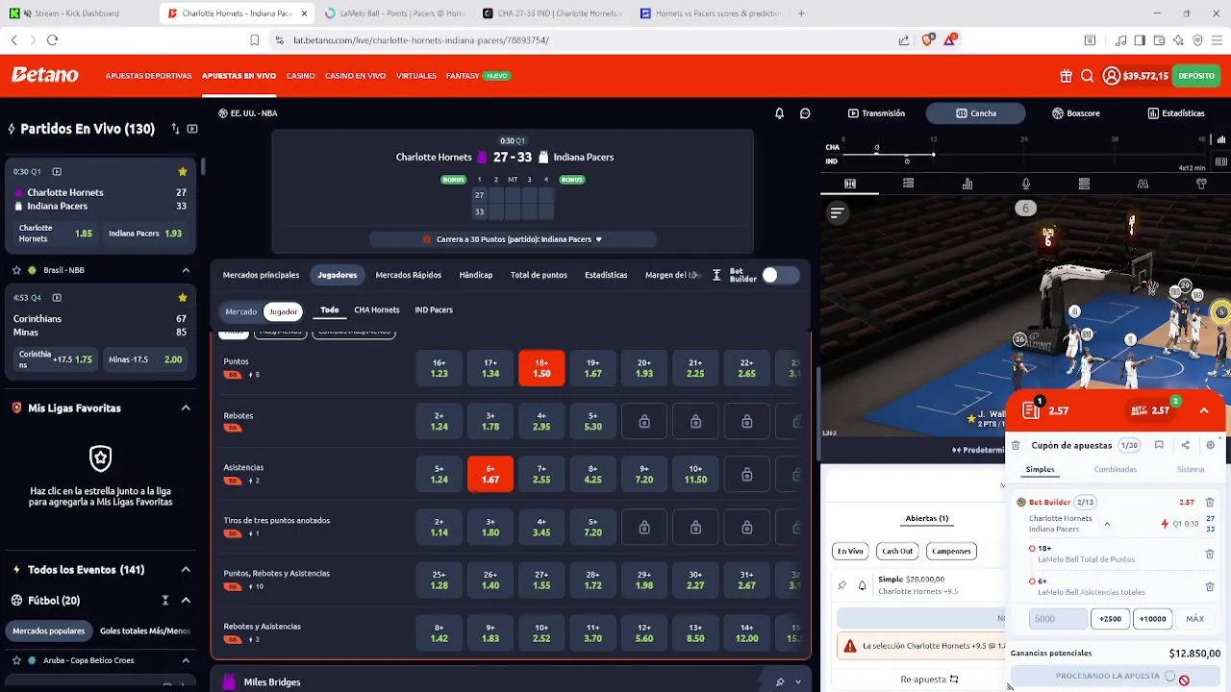Toggle the Bet Builder switch
The height and width of the screenshot is (692, 1231).
[x=780, y=275]
